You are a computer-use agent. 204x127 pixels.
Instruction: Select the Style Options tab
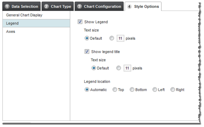(143, 6)
